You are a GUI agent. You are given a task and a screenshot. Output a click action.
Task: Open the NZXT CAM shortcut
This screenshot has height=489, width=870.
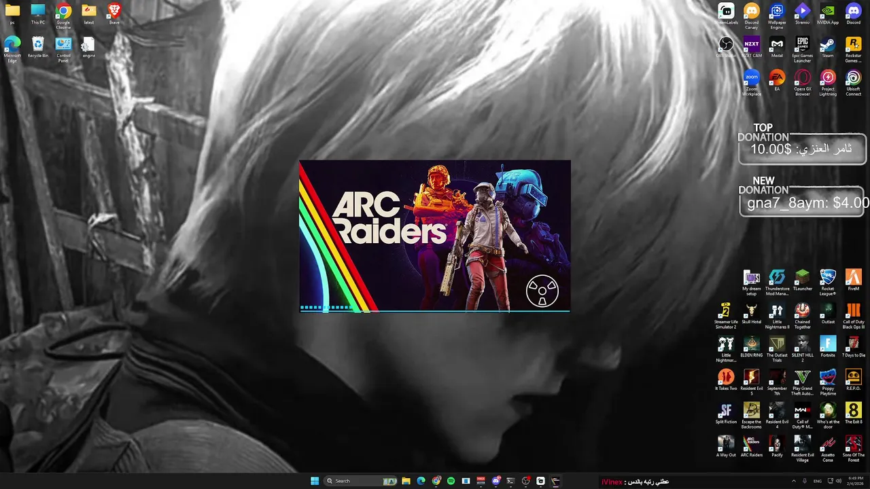[x=751, y=47]
